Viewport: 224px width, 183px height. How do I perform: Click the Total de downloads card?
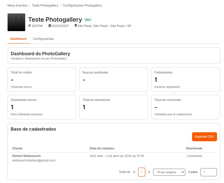(x=113, y=107)
